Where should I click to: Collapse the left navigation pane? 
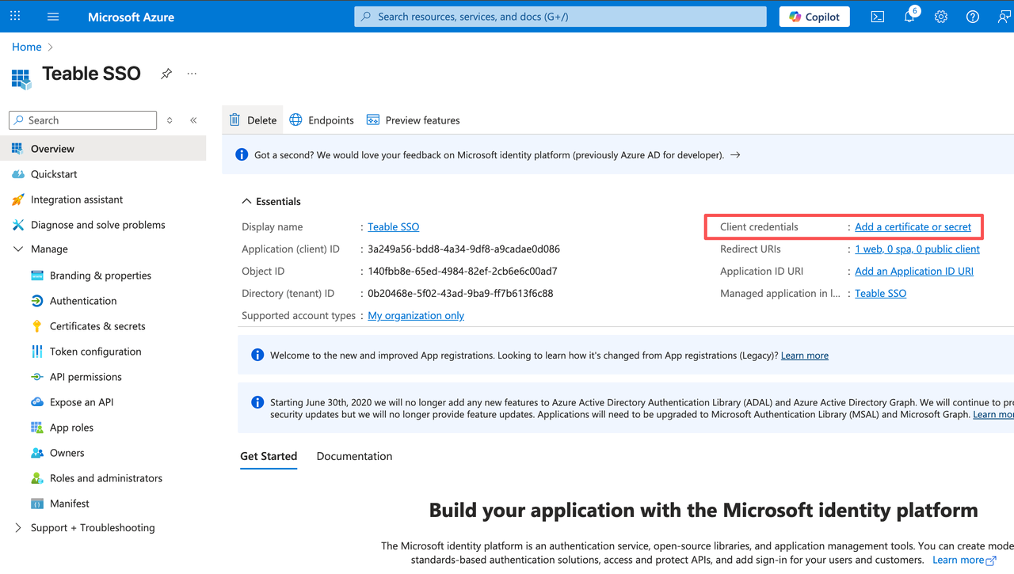[x=193, y=120]
